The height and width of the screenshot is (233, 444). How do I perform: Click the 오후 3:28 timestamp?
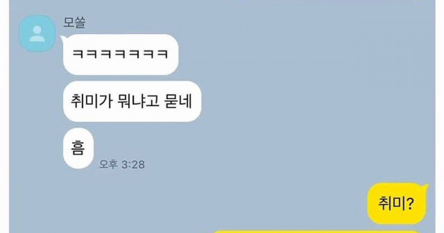(122, 164)
